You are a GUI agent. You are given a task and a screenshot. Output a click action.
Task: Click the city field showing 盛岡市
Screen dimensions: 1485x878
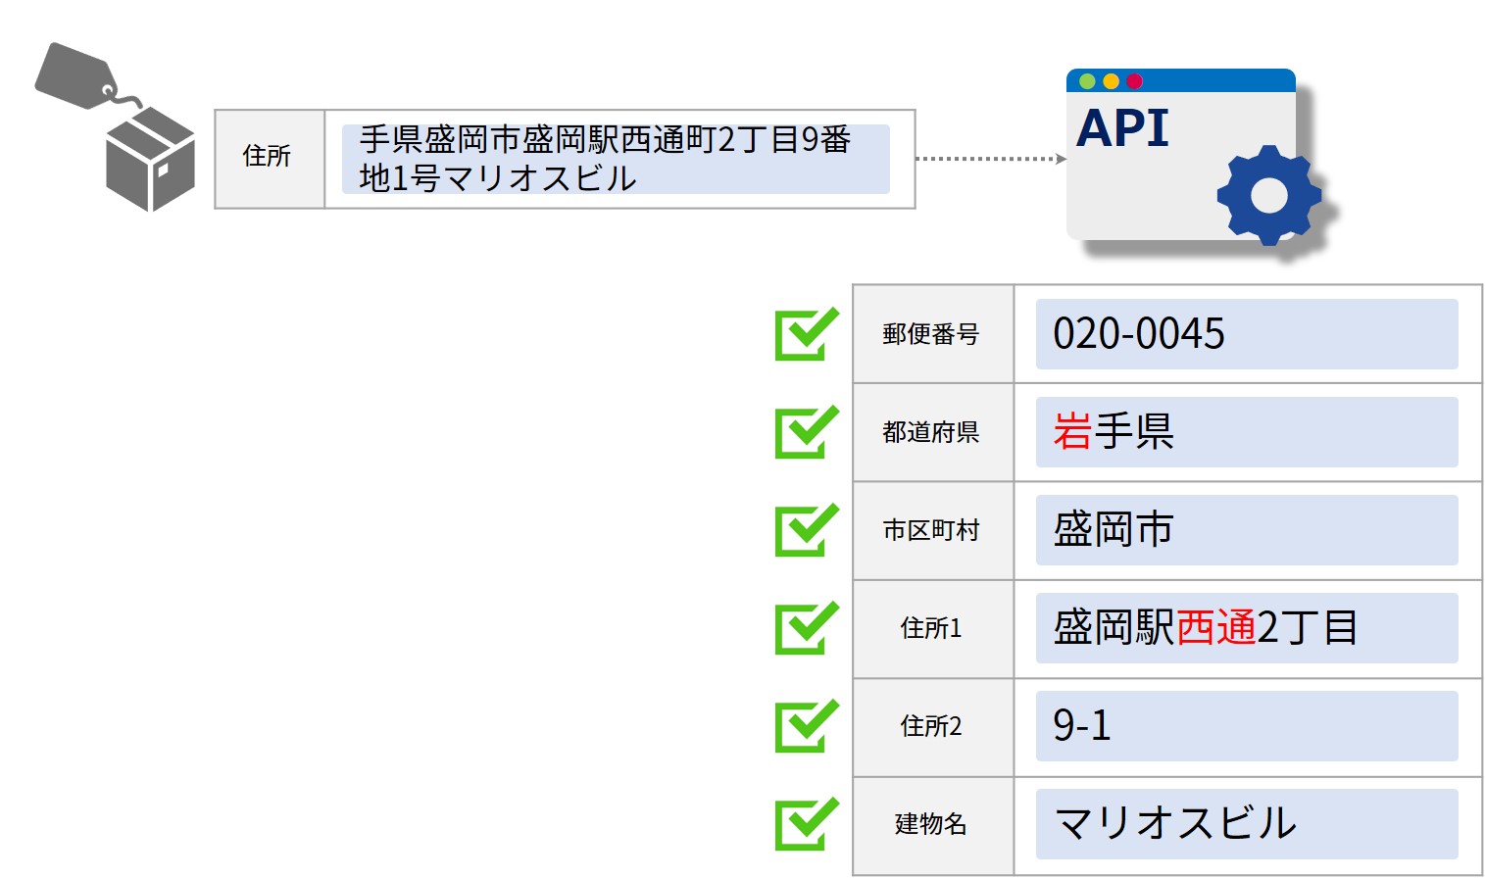(x=1247, y=530)
